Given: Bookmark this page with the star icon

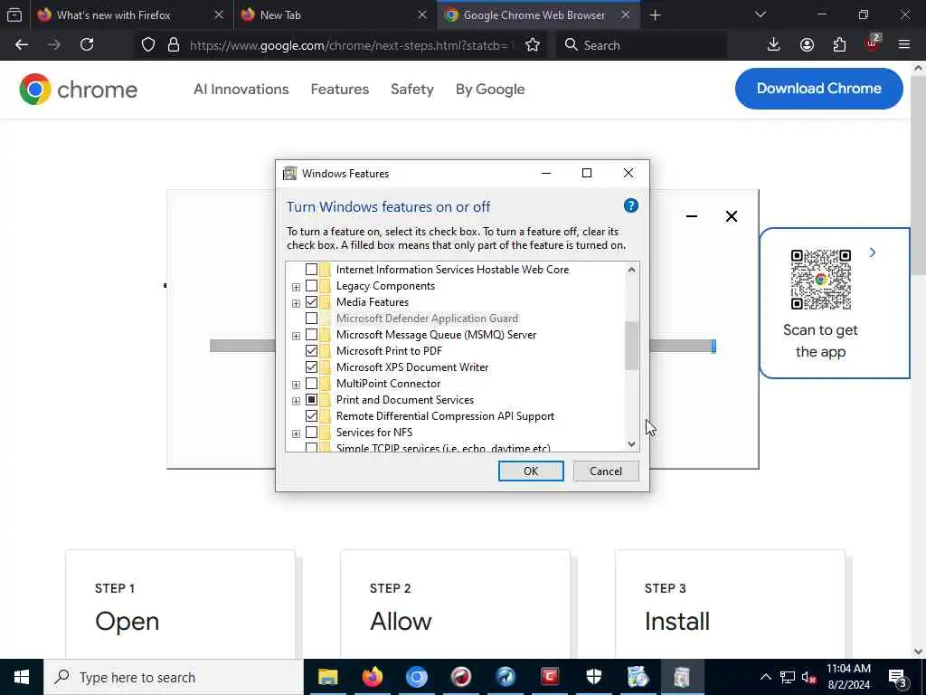Looking at the screenshot, I should coord(532,45).
